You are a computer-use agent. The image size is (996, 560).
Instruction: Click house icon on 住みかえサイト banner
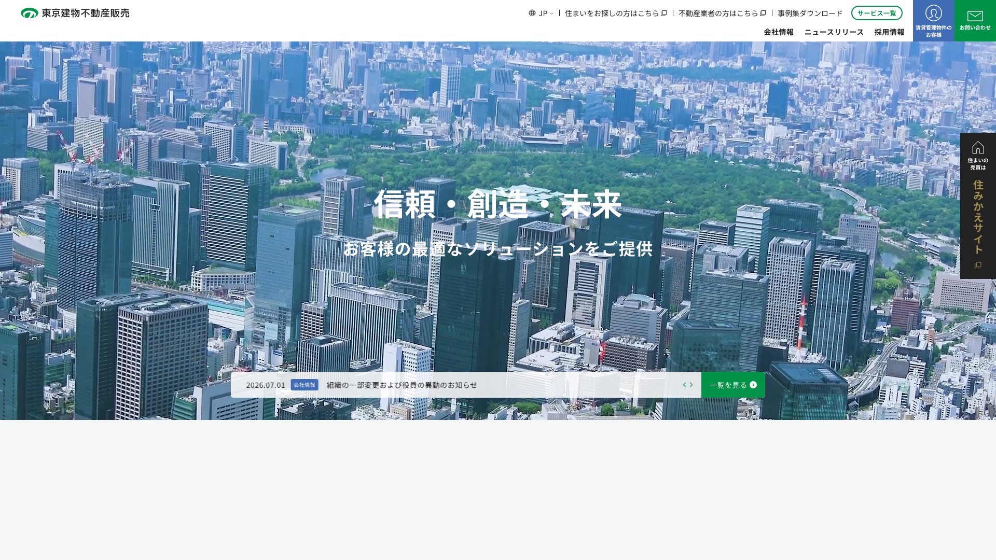point(978,147)
